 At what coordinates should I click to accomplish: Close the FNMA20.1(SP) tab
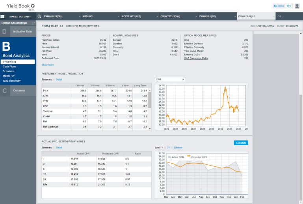click(x=235, y=16)
